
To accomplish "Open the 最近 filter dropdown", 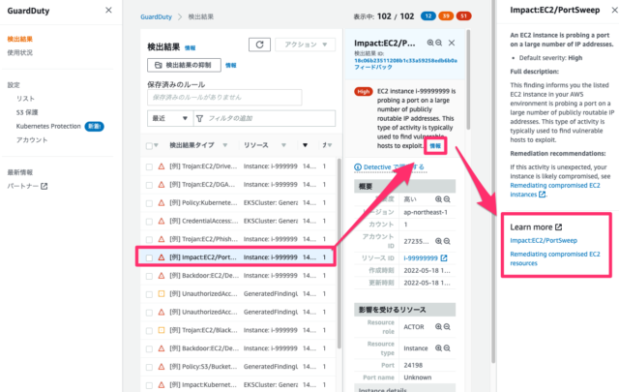I will coord(170,118).
